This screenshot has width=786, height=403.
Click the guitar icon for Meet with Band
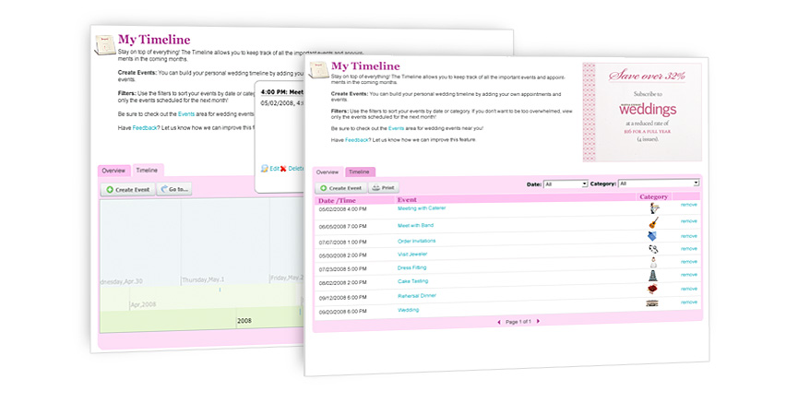coord(653,222)
